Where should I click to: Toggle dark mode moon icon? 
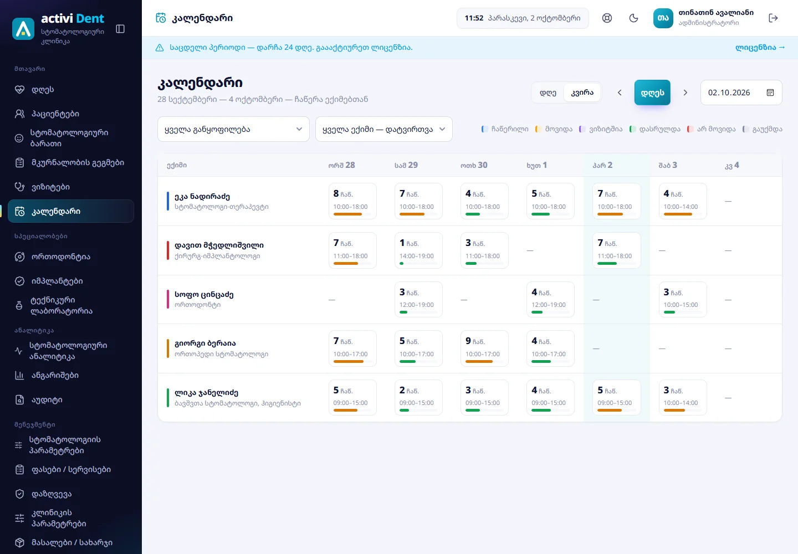[x=634, y=18]
